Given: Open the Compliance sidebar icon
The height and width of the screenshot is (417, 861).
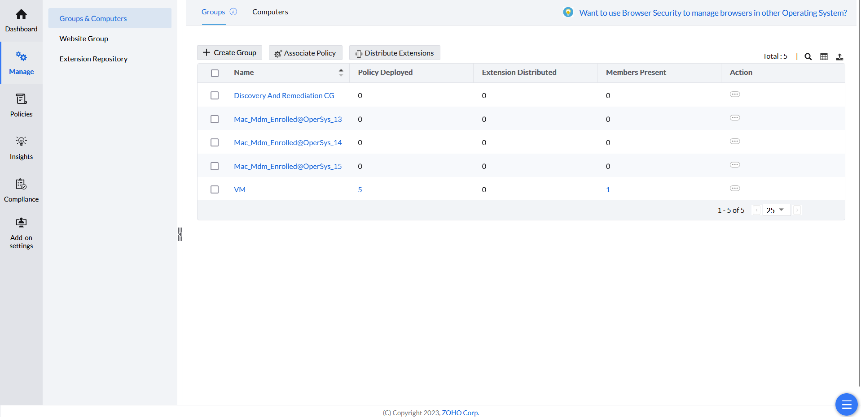Looking at the screenshot, I should pos(21,184).
